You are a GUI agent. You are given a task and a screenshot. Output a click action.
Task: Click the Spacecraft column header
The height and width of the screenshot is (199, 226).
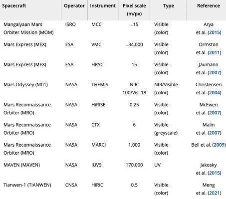tap(14, 6)
